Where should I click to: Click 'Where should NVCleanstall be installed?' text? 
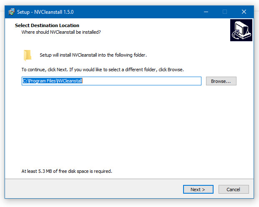(61, 32)
